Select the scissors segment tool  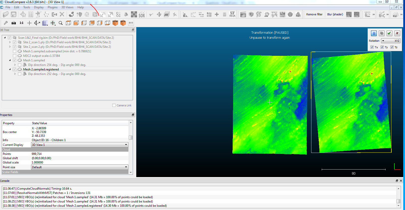[x=151, y=14]
